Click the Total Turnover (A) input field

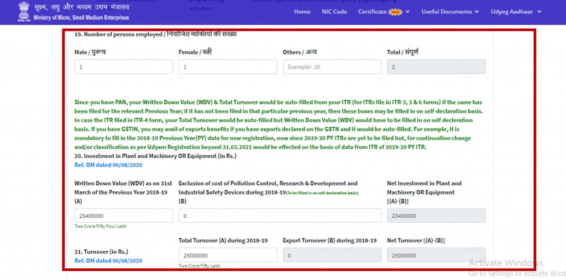coord(228,255)
